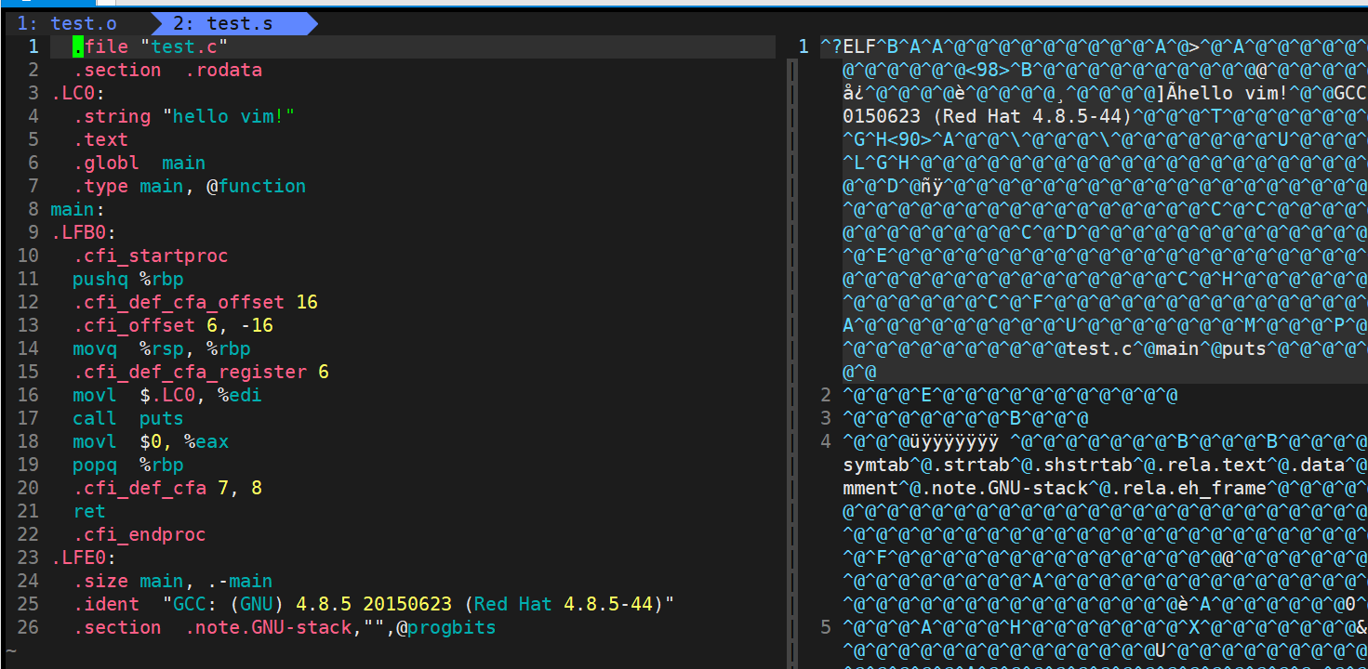The width and height of the screenshot is (1368, 669).
Task: Click '0150623 (Red Hat 4.8.5-44)' in right pane
Action: tap(988, 116)
